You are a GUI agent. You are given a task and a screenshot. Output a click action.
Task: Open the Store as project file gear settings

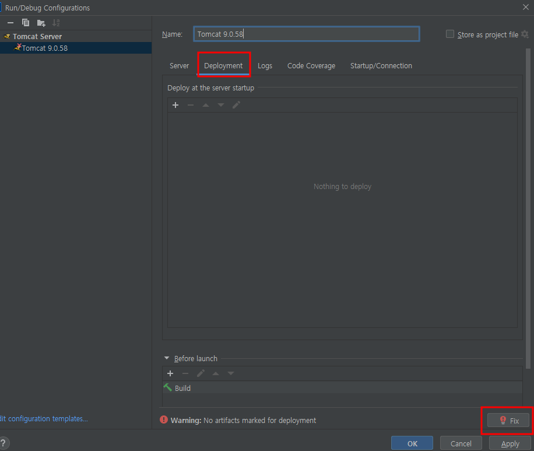pos(525,34)
